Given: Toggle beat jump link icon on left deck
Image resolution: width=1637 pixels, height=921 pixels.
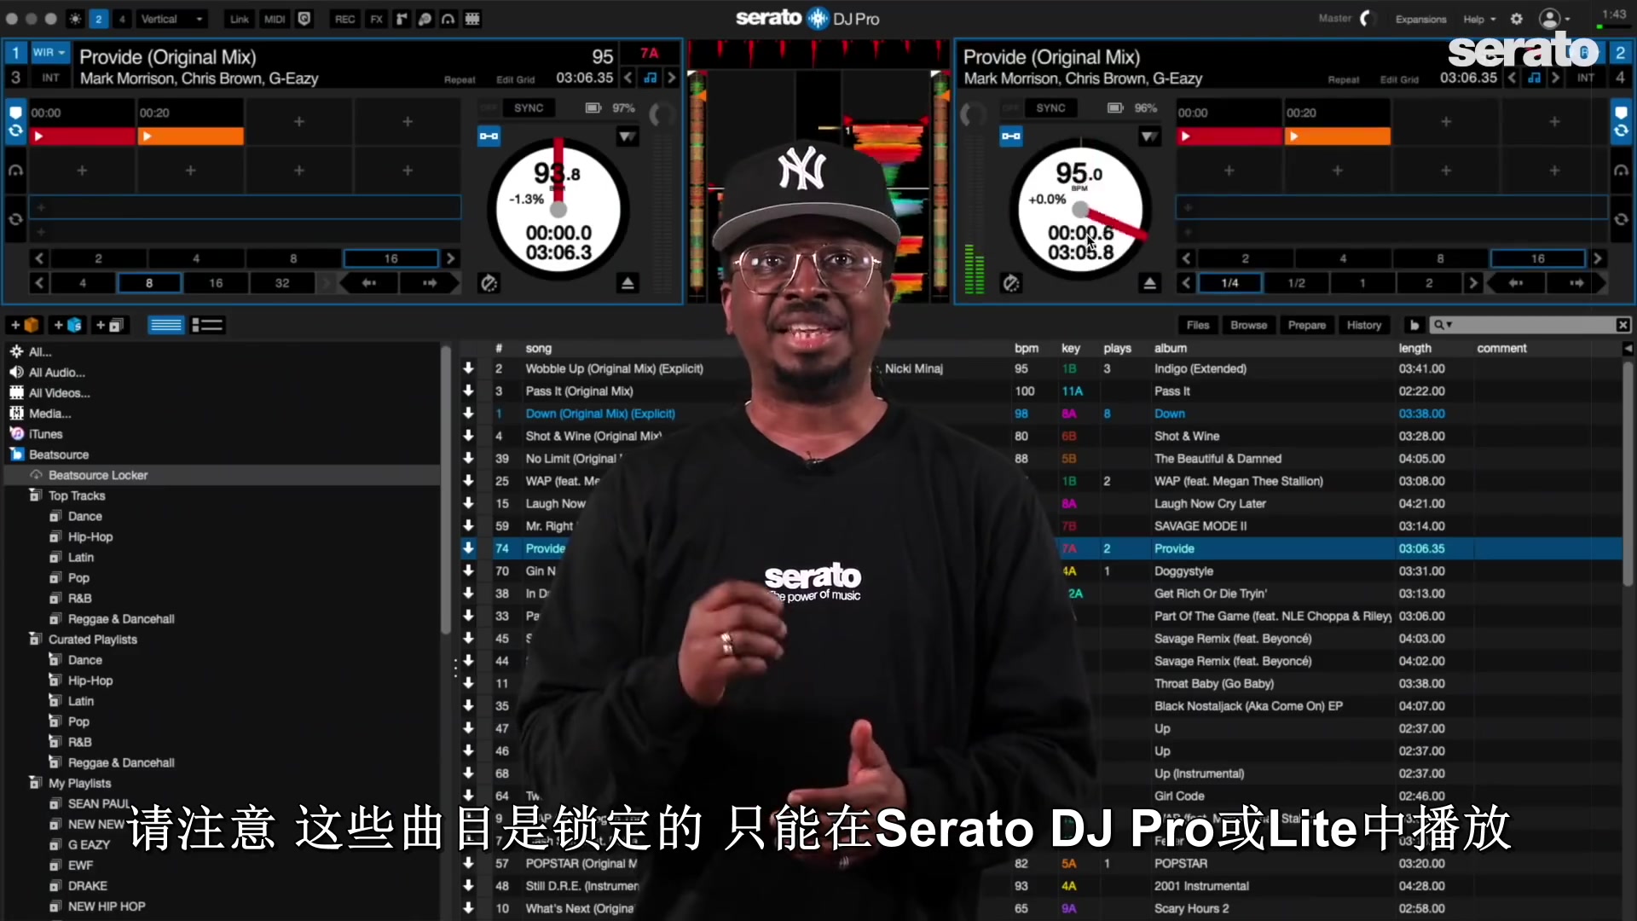Looking at the screenshot, I should point(489,136).
